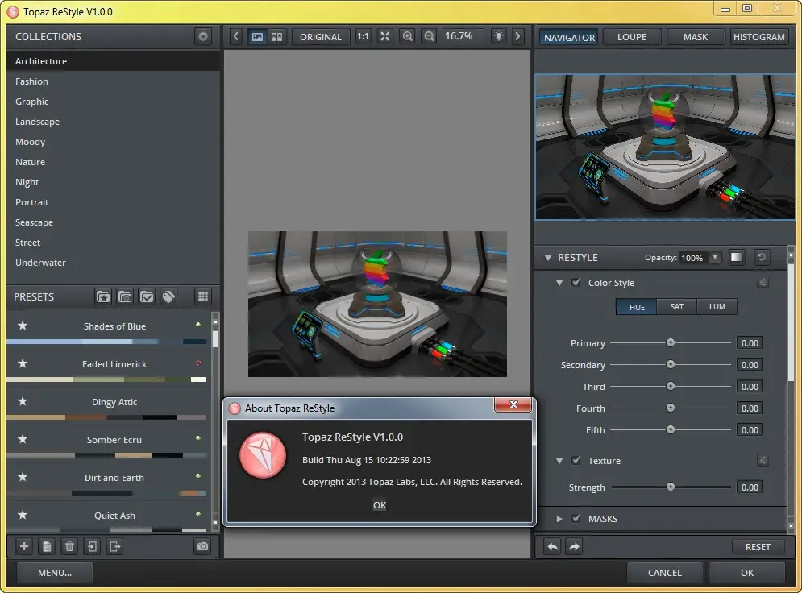This screenshot has width=802, height=593.
Task: Open the Collections settings gear
Action: tap(203, 36)
